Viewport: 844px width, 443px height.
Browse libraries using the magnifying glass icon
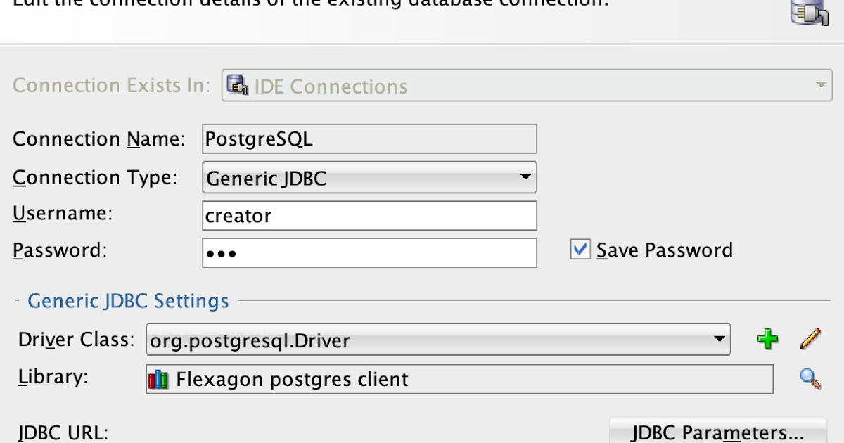point(810,378)
